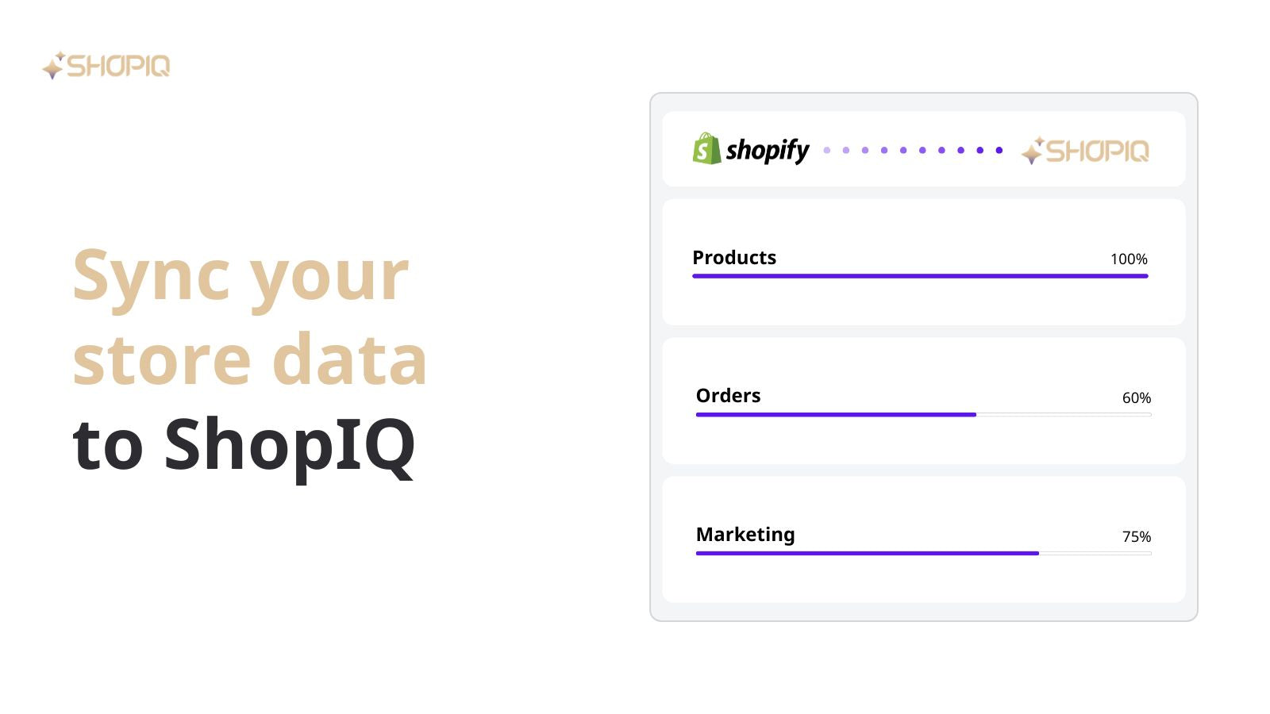Click the ShopIQ logo in the sync card
This screenshot has width=1270, height=714.
pos(1085,150)
